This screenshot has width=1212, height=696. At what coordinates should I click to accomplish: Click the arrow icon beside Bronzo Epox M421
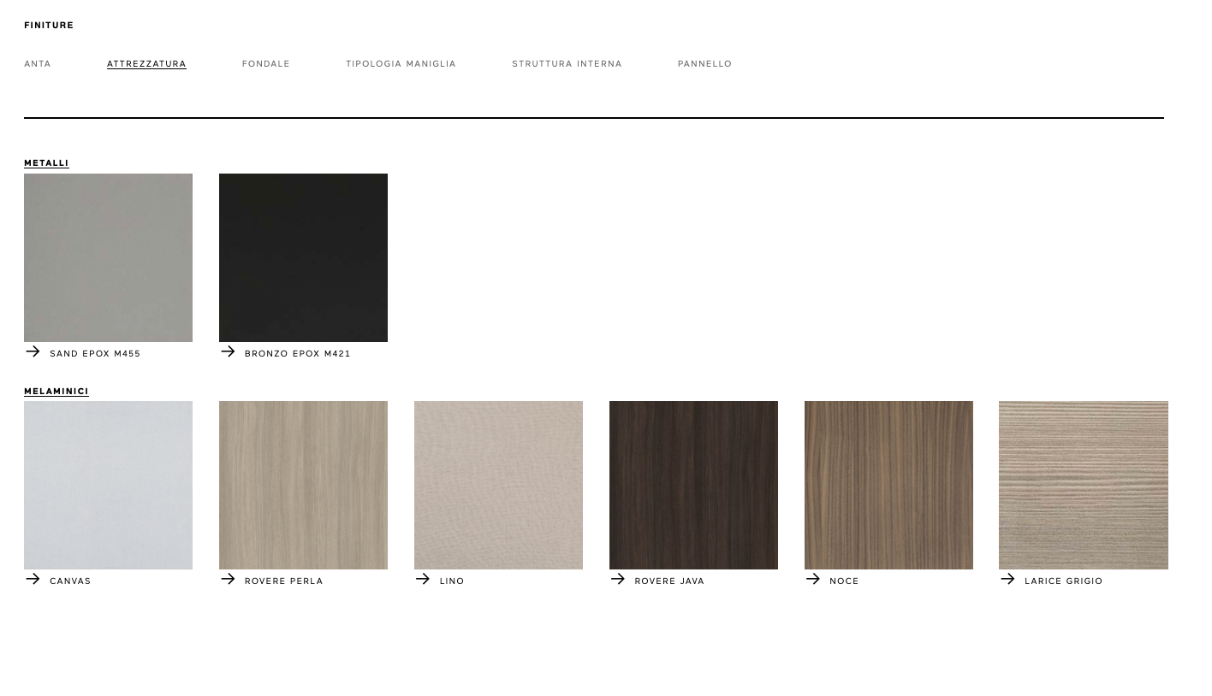(x=228, y=351)
